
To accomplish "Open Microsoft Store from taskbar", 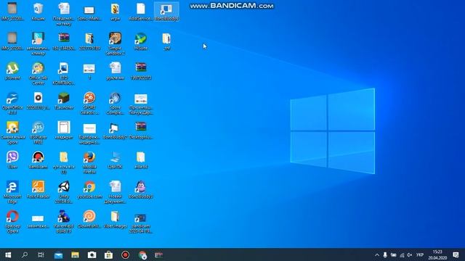I will coord(108,254).
